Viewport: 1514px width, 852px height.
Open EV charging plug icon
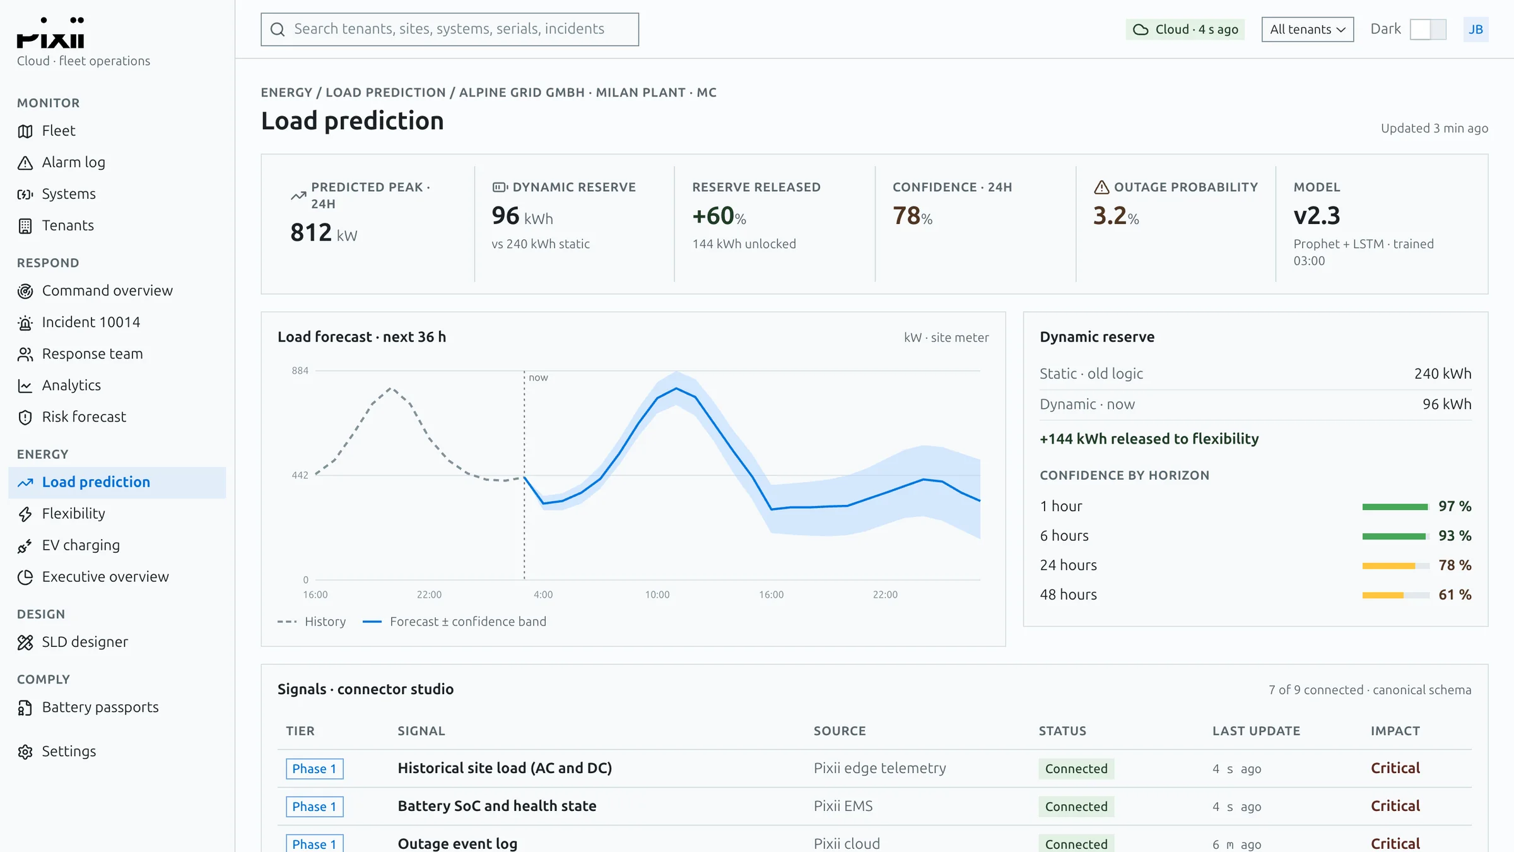(25, 545)
